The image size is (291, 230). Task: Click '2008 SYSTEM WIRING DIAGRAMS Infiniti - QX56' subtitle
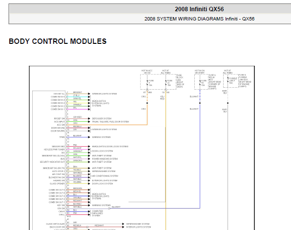[x=199, y=19]
